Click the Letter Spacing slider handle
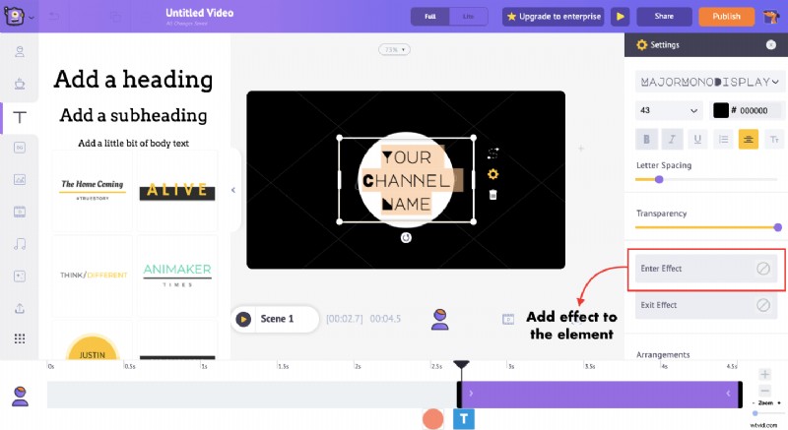The image size is (788, 430). point(659,180)
